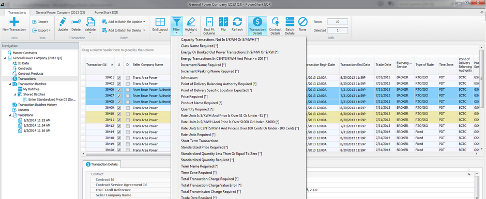Click the Highlight marker icon
486x199 pixels.
point(191,22)
